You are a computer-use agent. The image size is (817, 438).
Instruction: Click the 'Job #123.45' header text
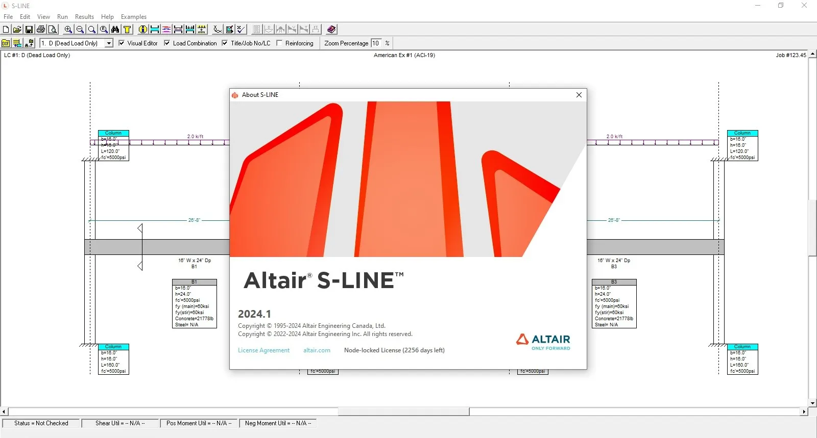tap(791, 55)
